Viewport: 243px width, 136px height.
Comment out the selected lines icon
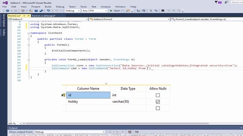tap(150, 11)
